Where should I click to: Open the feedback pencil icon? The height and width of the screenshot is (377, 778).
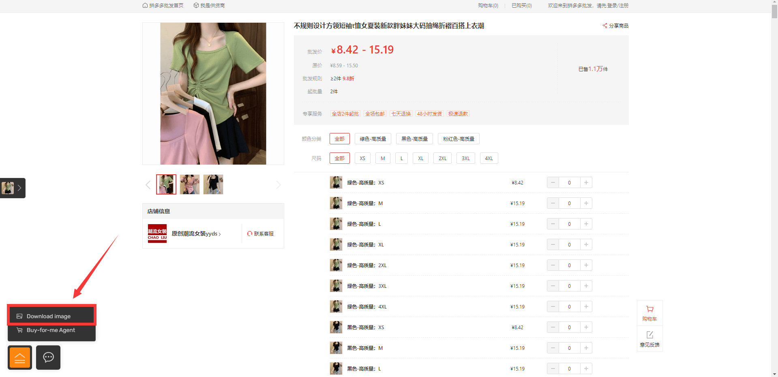(x=649, y=335)
